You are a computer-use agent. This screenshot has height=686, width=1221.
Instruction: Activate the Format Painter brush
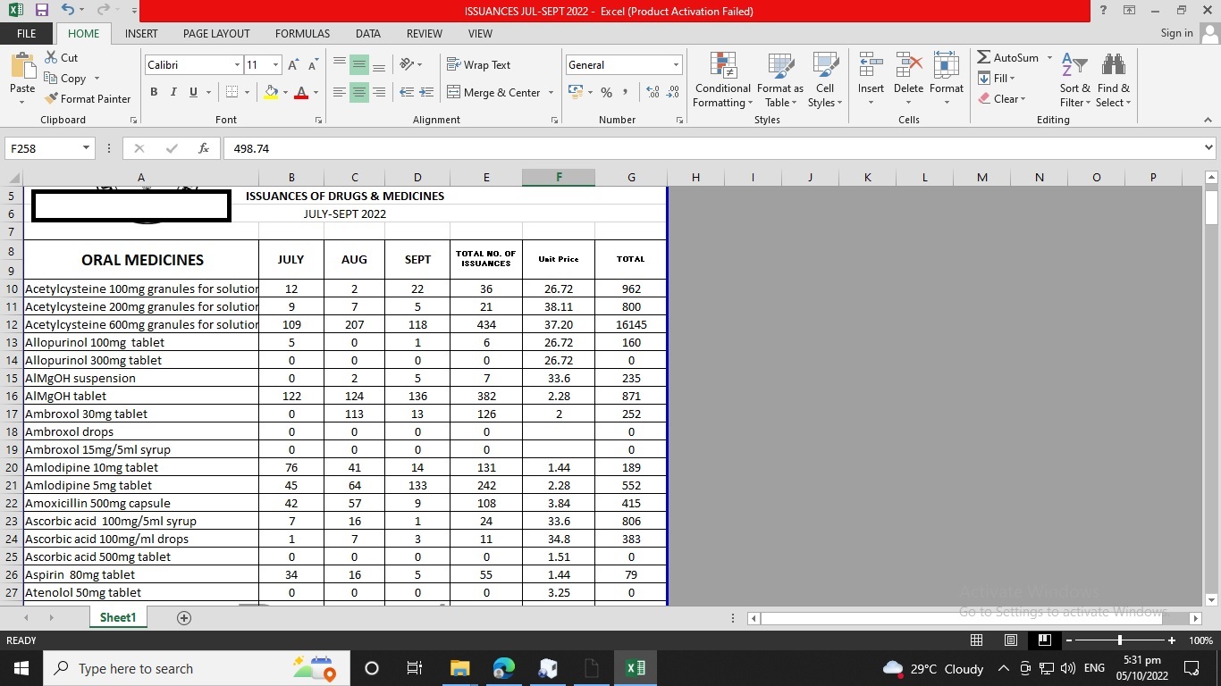click(88, 98)
